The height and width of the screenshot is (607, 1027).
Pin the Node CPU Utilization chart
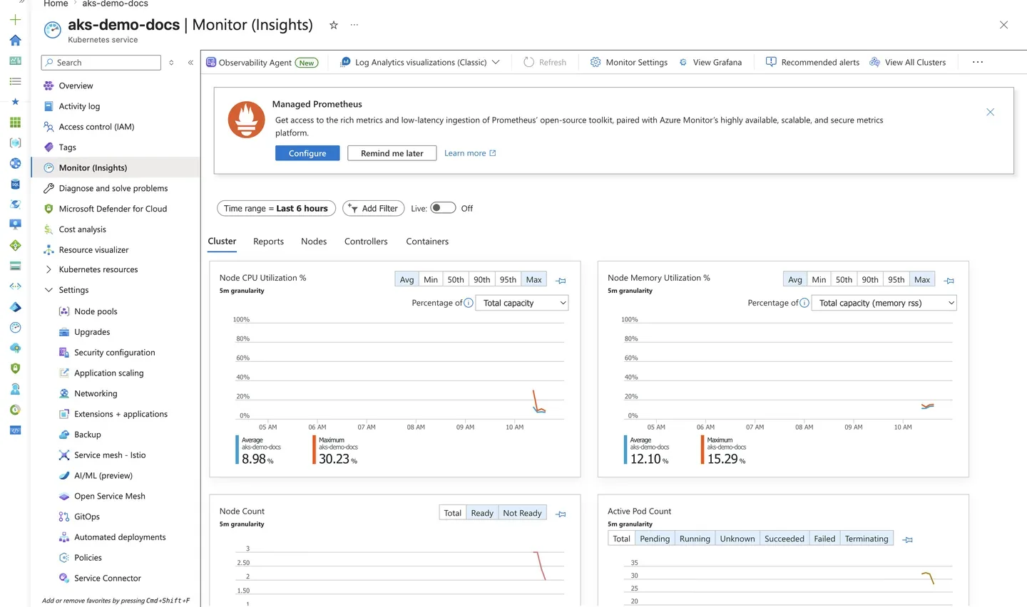[x=561, y=281]
